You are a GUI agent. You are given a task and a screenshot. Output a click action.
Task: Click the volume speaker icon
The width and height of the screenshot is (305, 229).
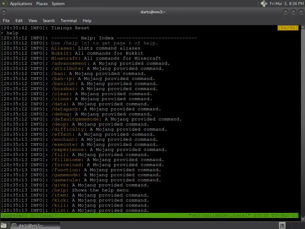tap(264, 4)
